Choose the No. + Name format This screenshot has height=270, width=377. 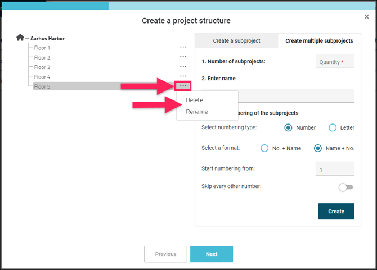pos(265,148)
